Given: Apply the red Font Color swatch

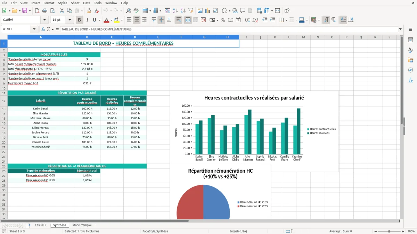Looking at the screenshot, I should (x=106, y=20).
